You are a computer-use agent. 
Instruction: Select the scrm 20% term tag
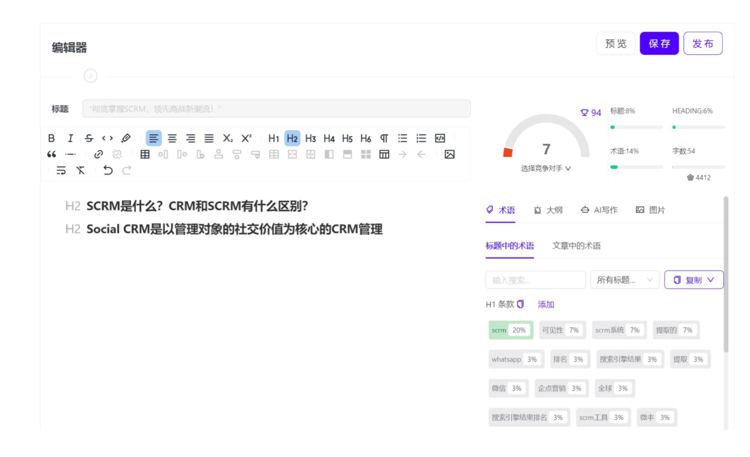pos(511,330)
